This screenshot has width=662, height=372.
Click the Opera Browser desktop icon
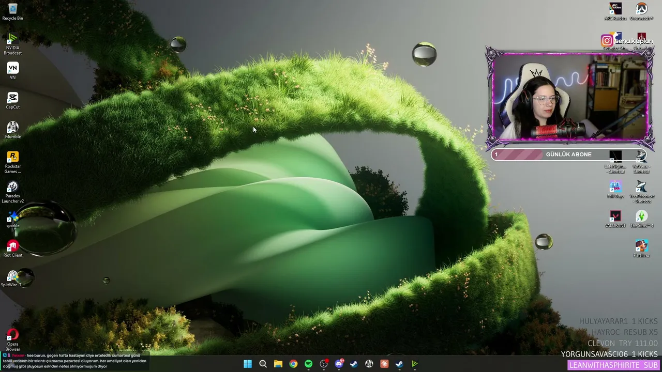click(x=12, y=339)
